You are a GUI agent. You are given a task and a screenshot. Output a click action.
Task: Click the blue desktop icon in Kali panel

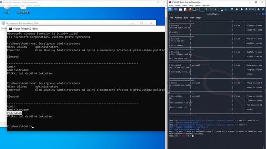click(176, 10)
